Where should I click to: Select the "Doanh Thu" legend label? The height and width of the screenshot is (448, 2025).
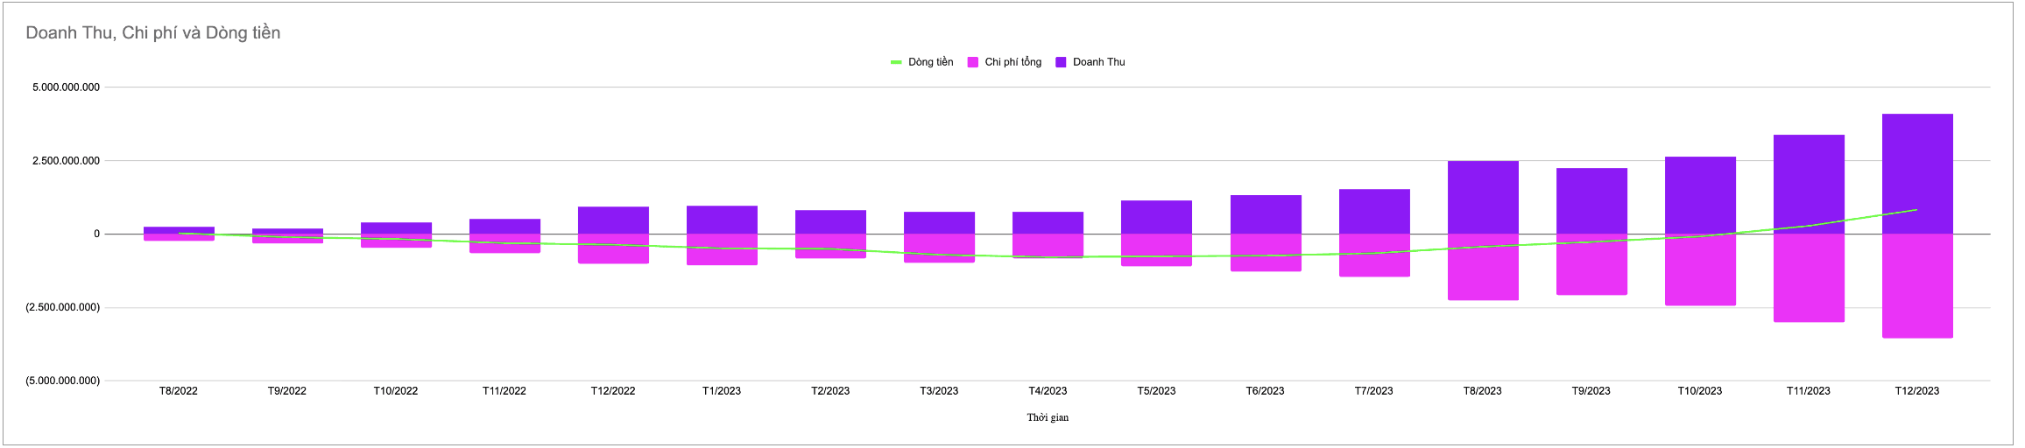(x=1099, y=62)
